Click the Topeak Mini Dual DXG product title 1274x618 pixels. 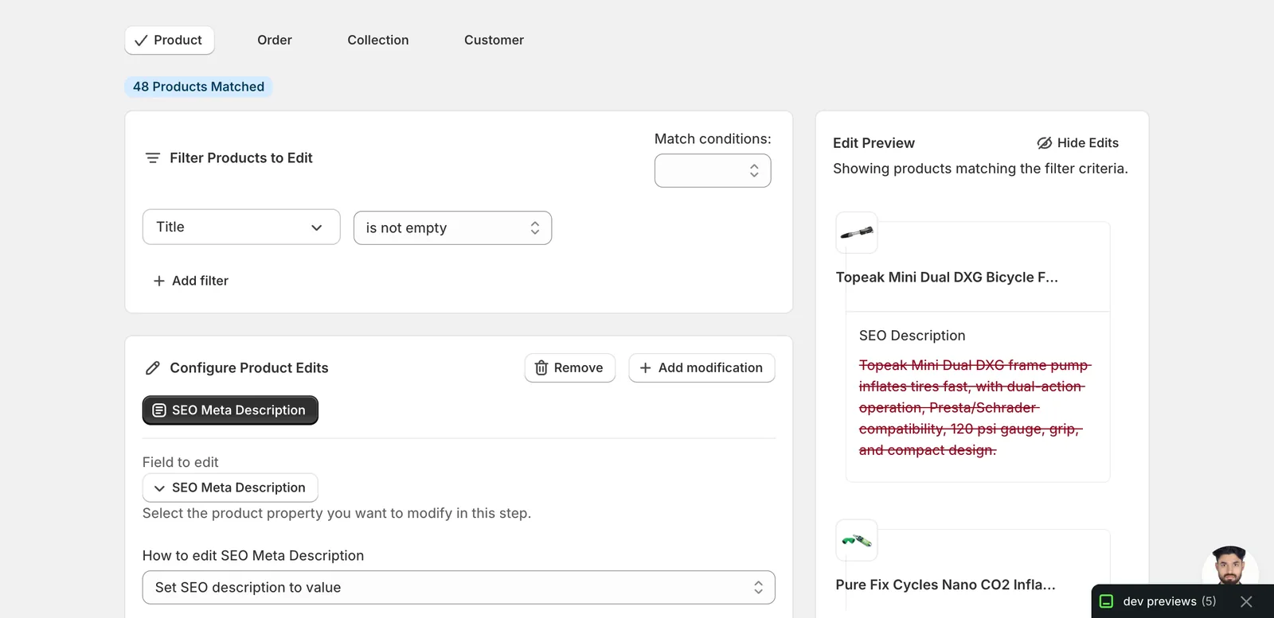(x=947, y=278)
